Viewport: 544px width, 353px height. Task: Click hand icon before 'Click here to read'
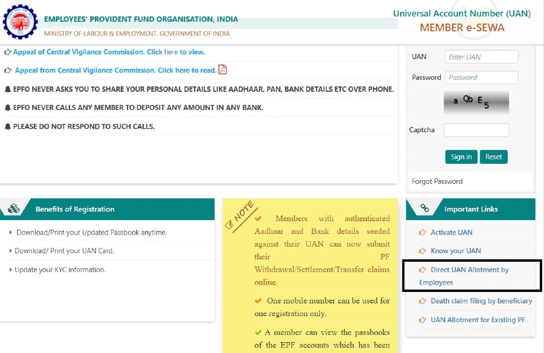pyautogui.click(x=8, y=71)
